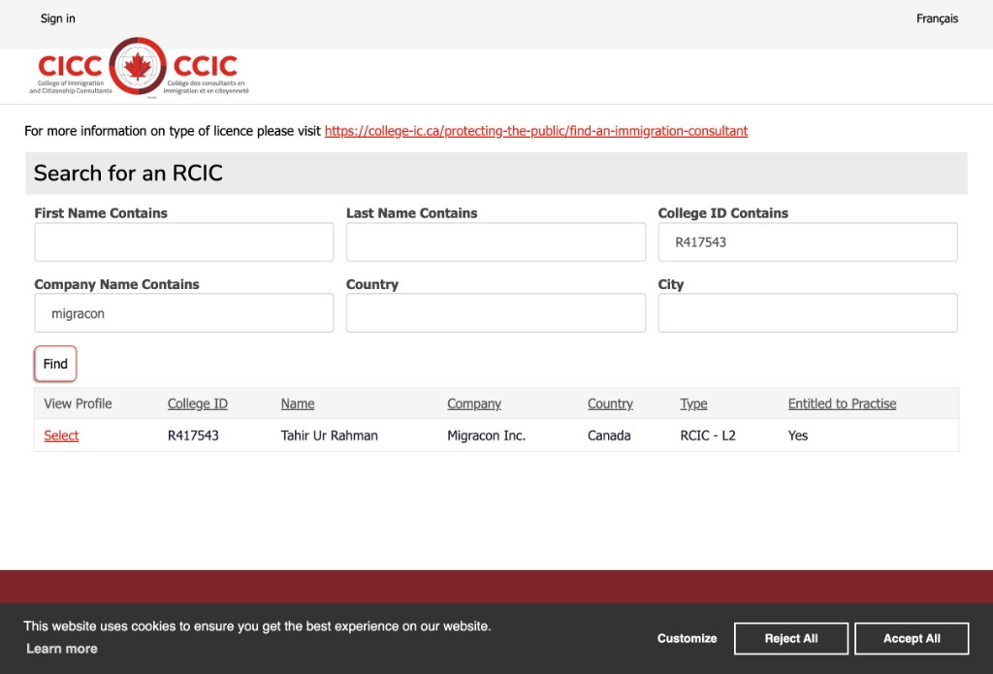This screenshot has height=674, width=993.
Task: Customize cookie preferences
Action: click(x=687, y=638)
